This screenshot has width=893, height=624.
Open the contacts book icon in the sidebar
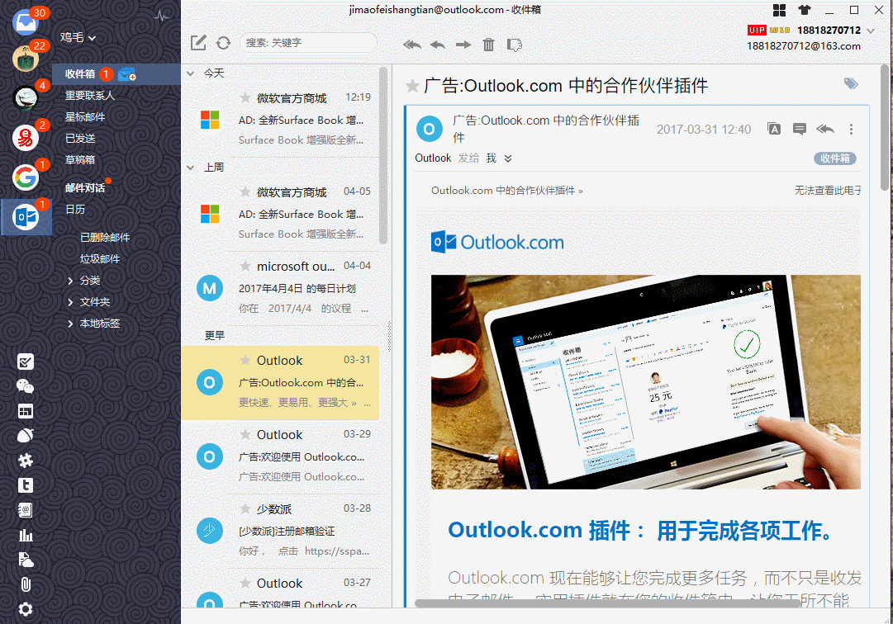tap(26, 510)
